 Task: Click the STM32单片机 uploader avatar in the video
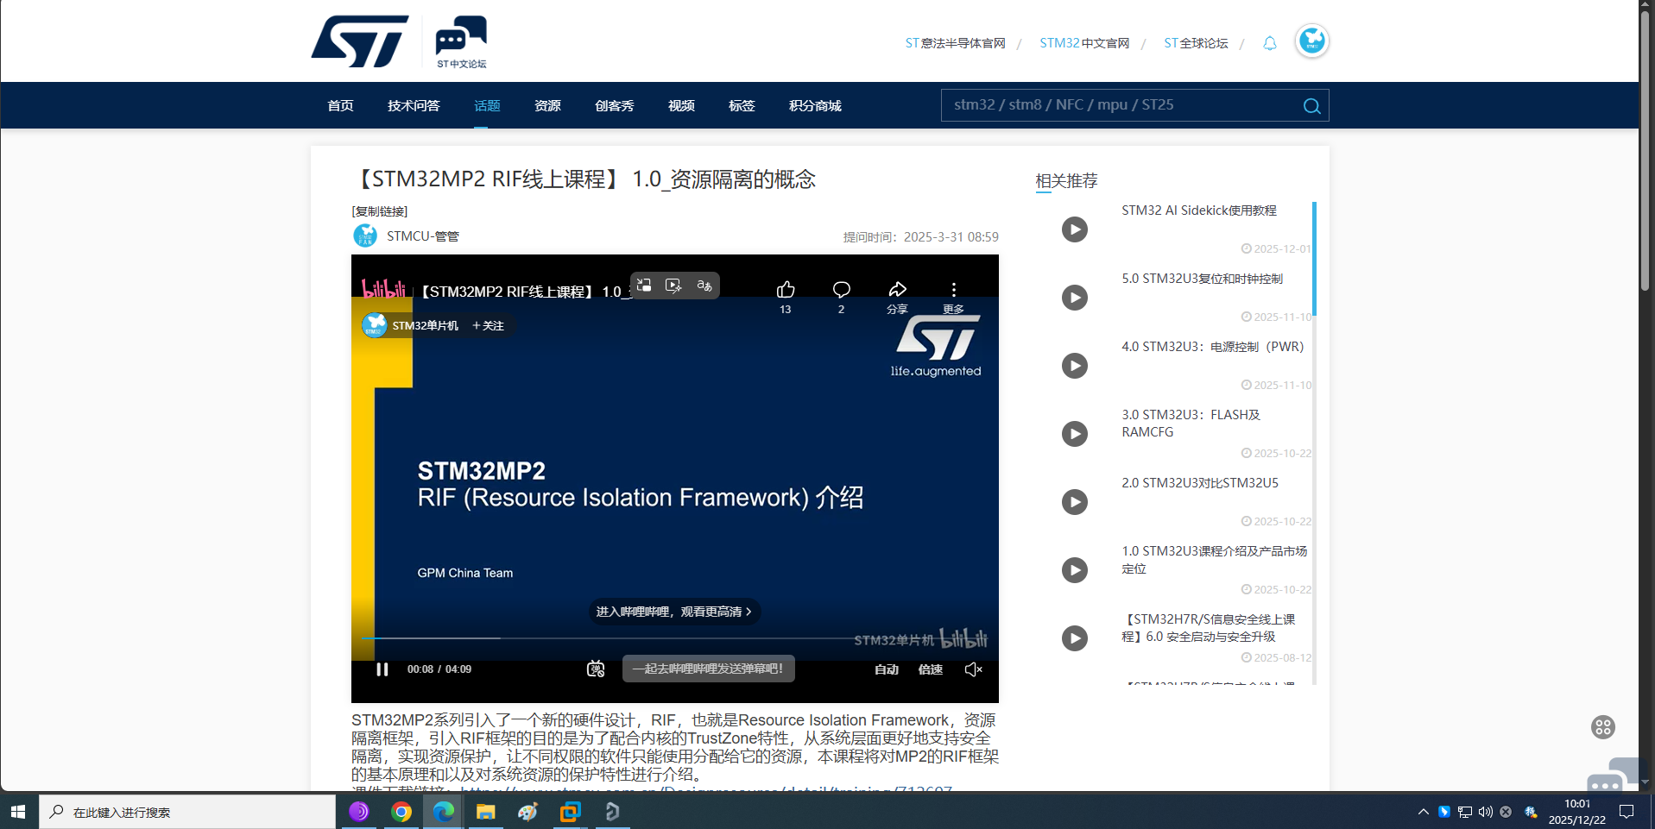point(375,325)
